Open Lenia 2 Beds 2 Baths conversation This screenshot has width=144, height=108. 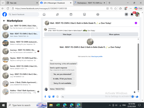[x=21, y=84]
